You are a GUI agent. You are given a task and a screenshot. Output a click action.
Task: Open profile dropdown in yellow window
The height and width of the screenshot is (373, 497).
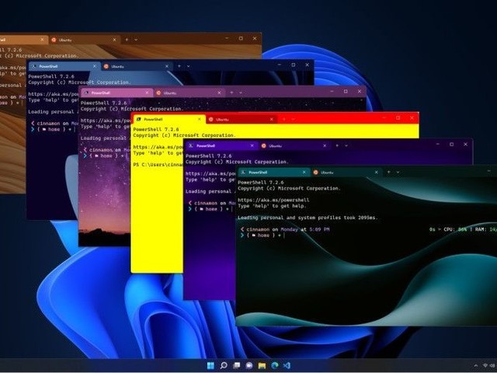(294, 119)
